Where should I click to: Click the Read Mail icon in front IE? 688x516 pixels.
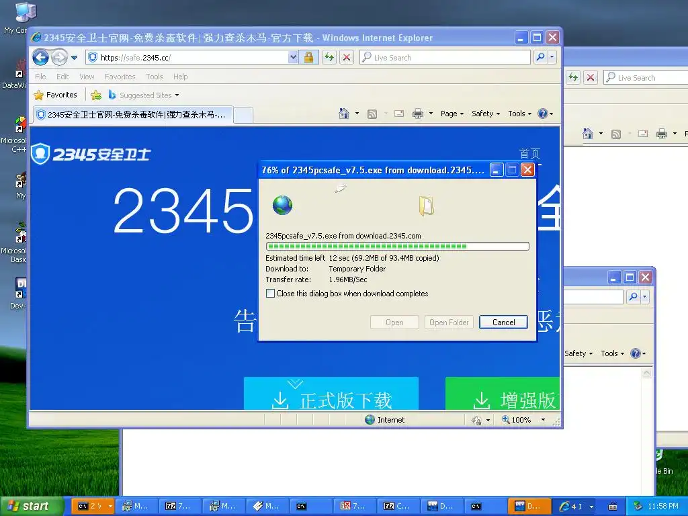click(399, 114)
